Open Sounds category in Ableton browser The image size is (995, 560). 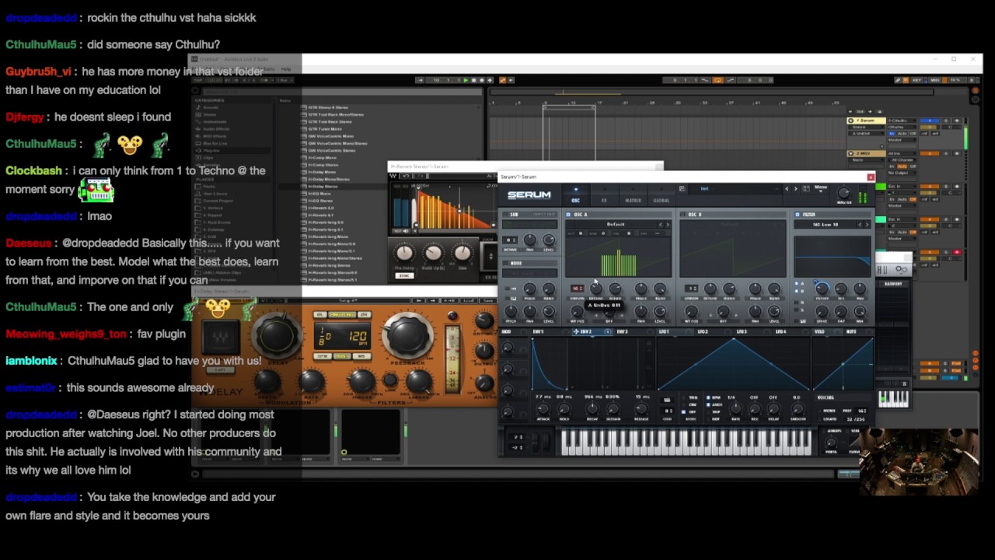click(x=210, y=107)
